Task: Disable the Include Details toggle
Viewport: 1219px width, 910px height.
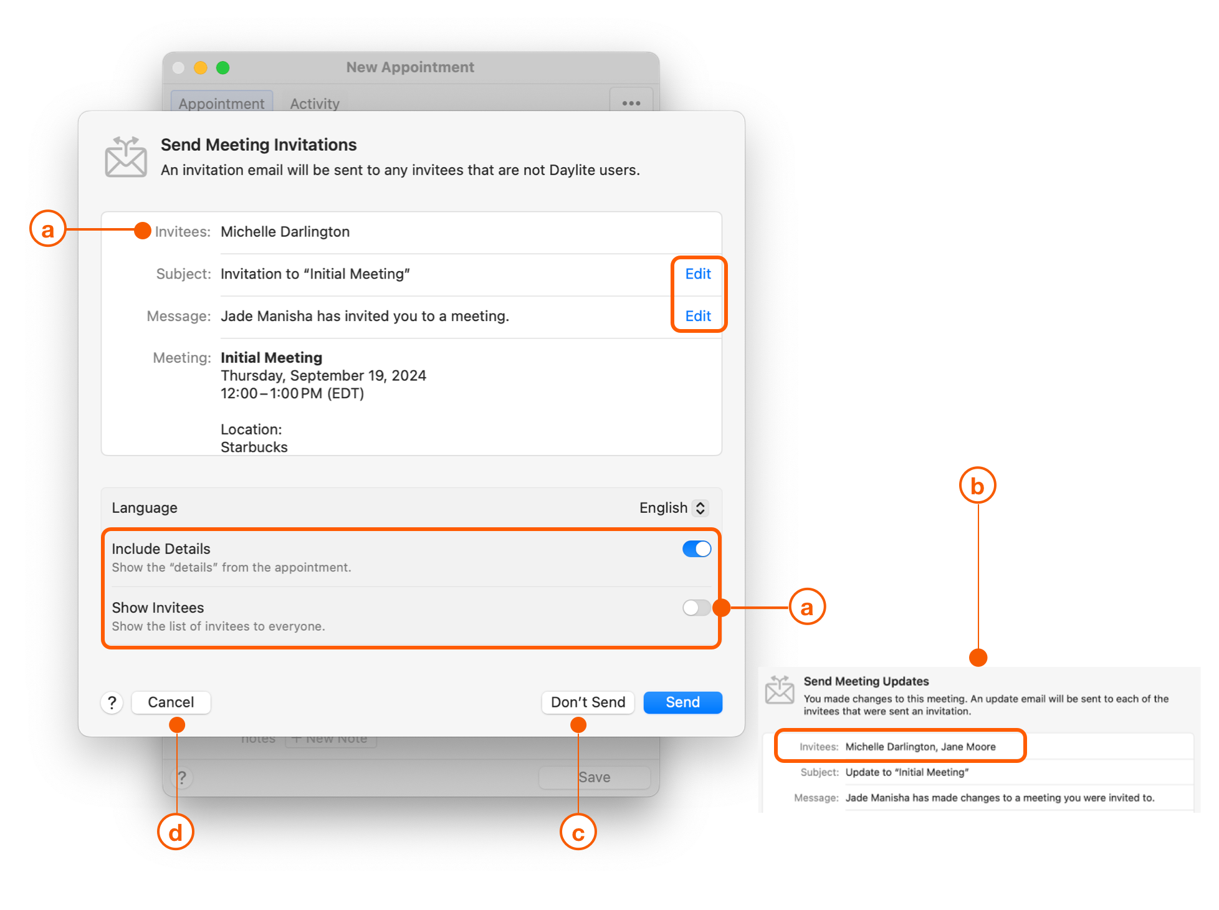Action: coord(696,549)
